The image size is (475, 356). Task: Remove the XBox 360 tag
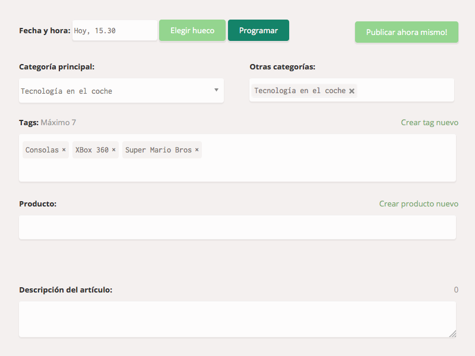[113, 150]
